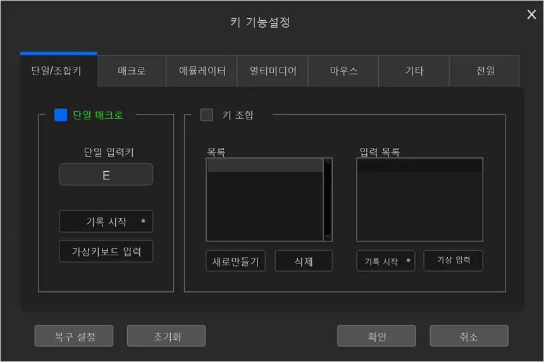Close the 키 기능설정 dialog with the X
This screenshot has width=544, height=362.
531,15
